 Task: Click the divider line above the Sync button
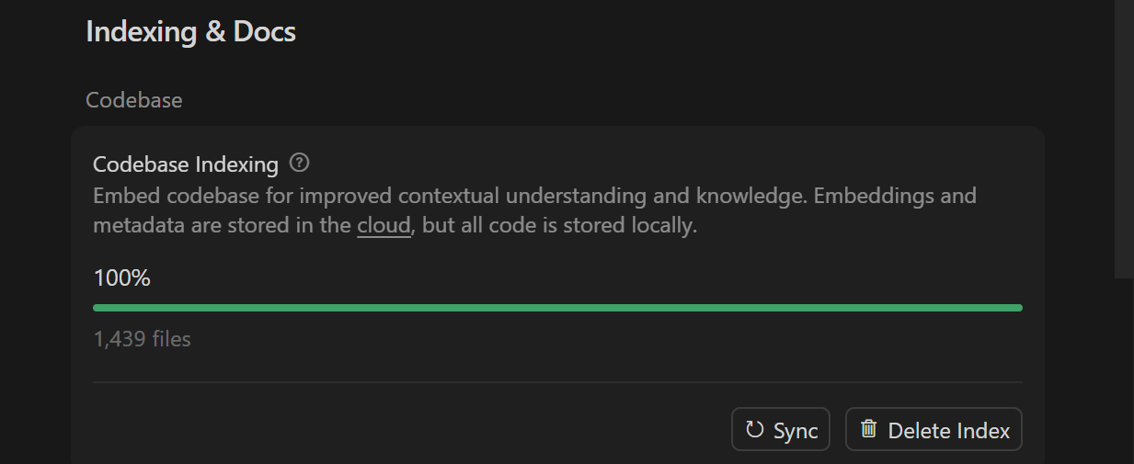[557, 382]
